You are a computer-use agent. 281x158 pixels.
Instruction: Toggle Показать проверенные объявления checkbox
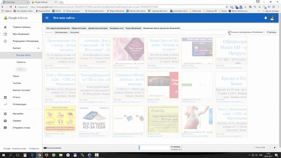(229, 32)
